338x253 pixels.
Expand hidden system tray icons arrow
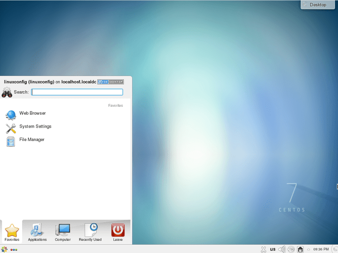point(309,250)
